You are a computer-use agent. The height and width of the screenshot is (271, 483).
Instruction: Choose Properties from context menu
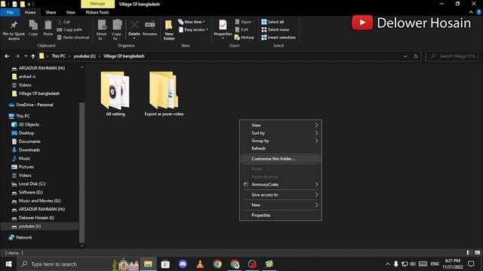(x=281, y=215)
